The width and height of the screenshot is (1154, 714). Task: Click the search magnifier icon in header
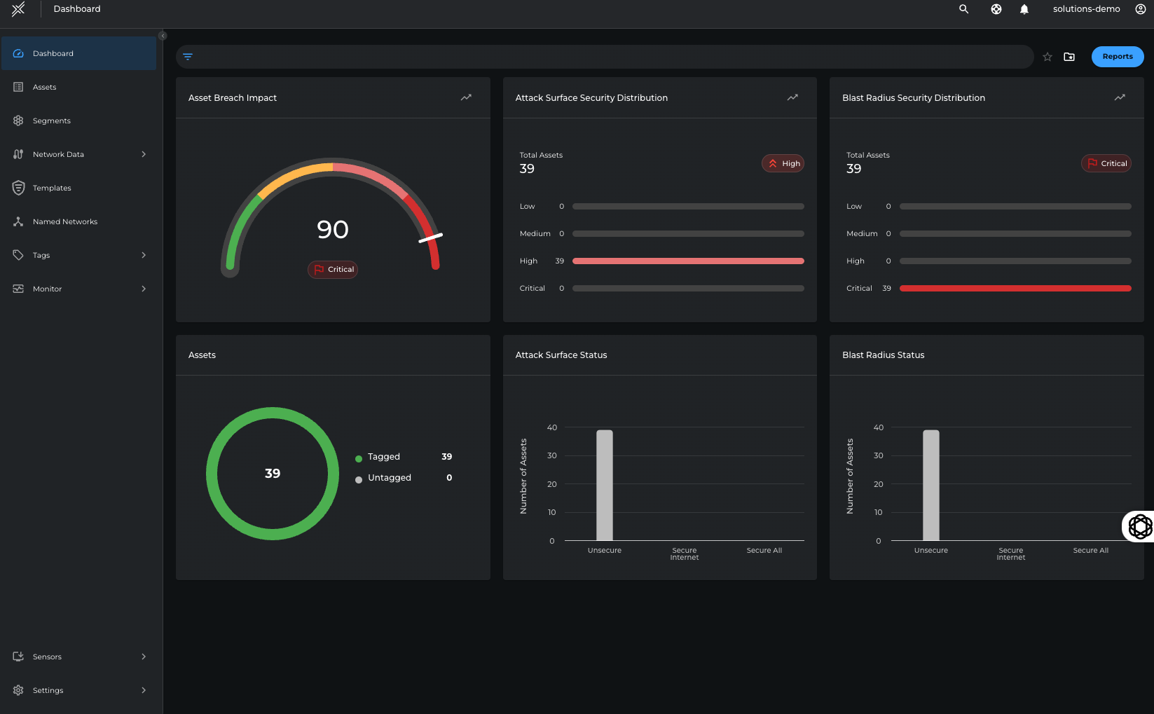963,9
